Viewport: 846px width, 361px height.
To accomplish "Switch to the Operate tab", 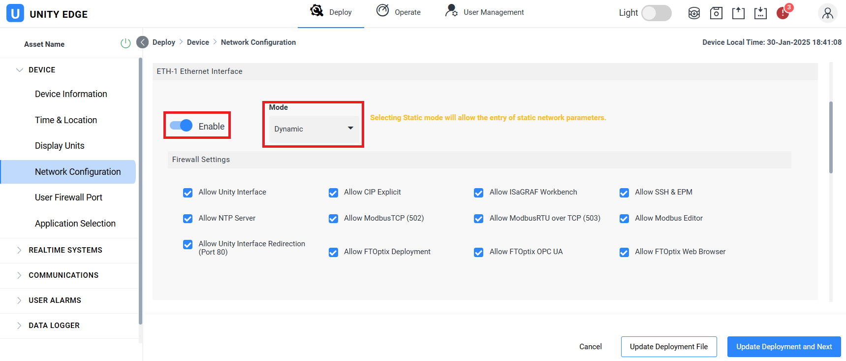I will pyautogui.click(x=399, y=12).
